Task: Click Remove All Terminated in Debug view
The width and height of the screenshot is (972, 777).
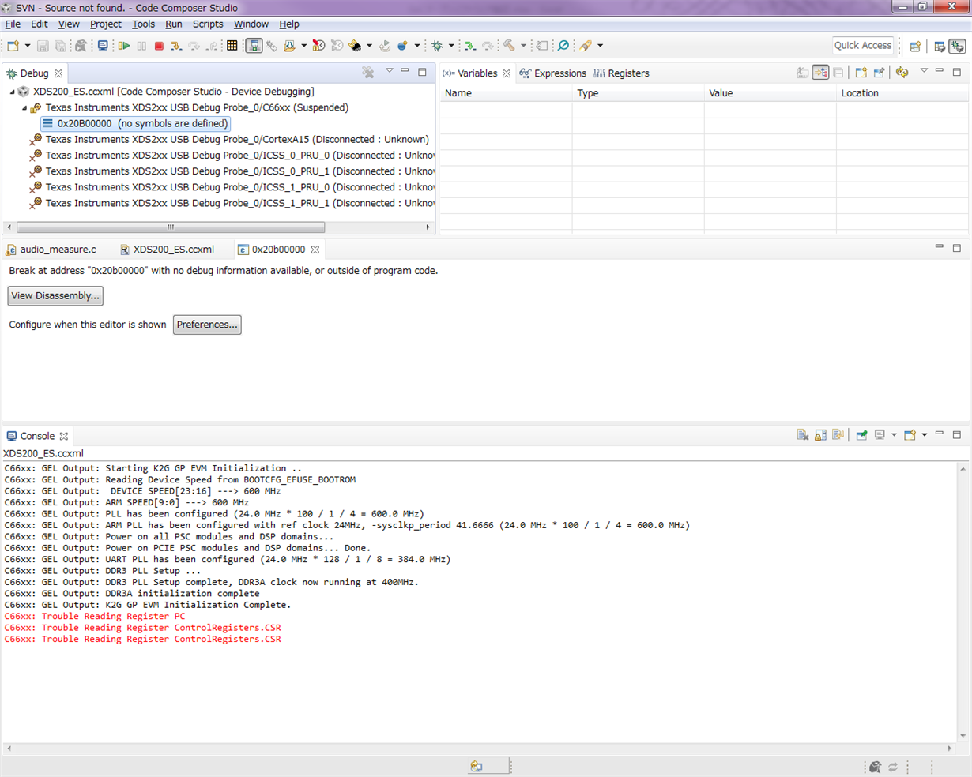Action: (368, 73)
